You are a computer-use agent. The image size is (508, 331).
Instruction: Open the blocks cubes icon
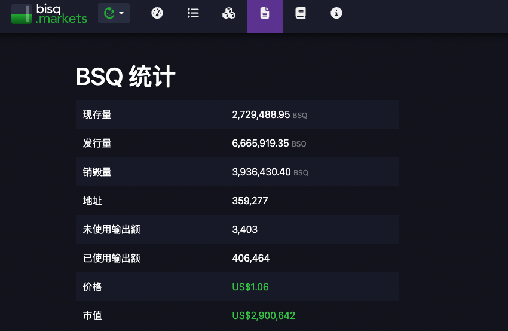pos(229,13)
